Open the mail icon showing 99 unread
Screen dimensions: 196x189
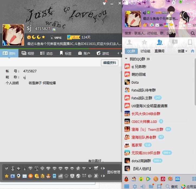(x=157, y=25)
